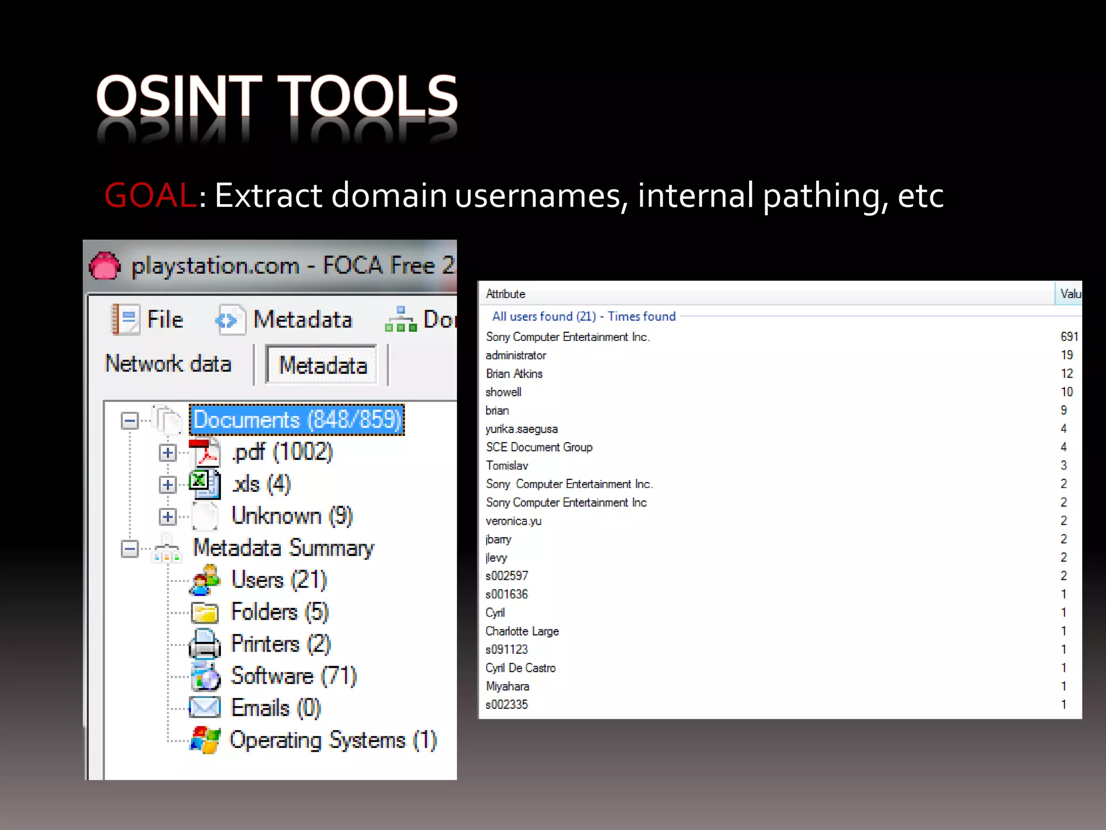Open Users (21) in the tree
The image size is (1106, 830).
click(x=279, y=580)
